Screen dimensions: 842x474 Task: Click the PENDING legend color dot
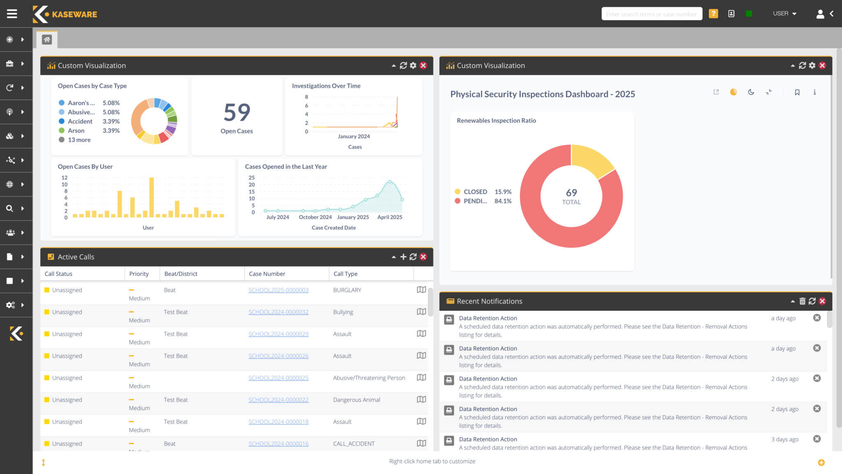pyautogui.click(x=457, y=201)
